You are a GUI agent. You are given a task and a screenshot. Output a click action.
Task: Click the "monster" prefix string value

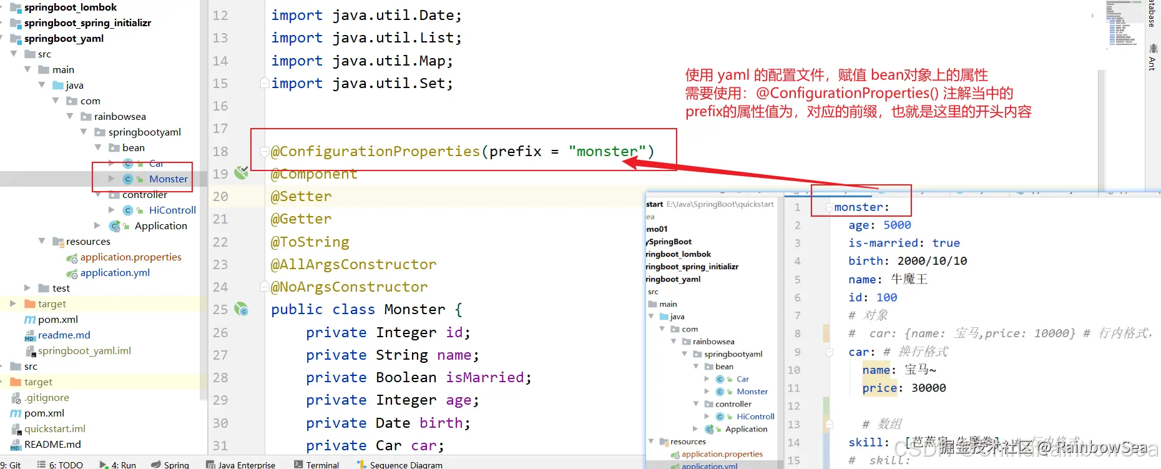click(607, 151)
